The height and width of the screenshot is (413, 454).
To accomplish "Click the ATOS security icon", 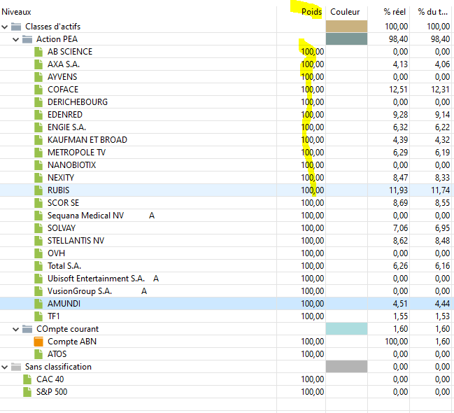I will click(38, 354).
